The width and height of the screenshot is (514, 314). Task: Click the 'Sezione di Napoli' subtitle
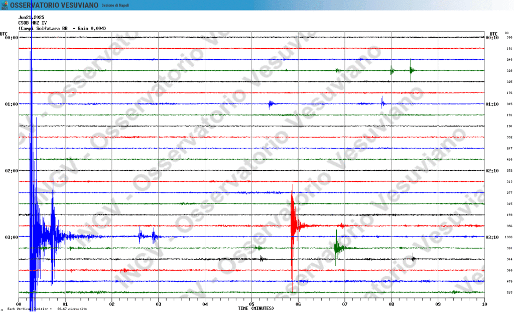click(x=115, y=6)
